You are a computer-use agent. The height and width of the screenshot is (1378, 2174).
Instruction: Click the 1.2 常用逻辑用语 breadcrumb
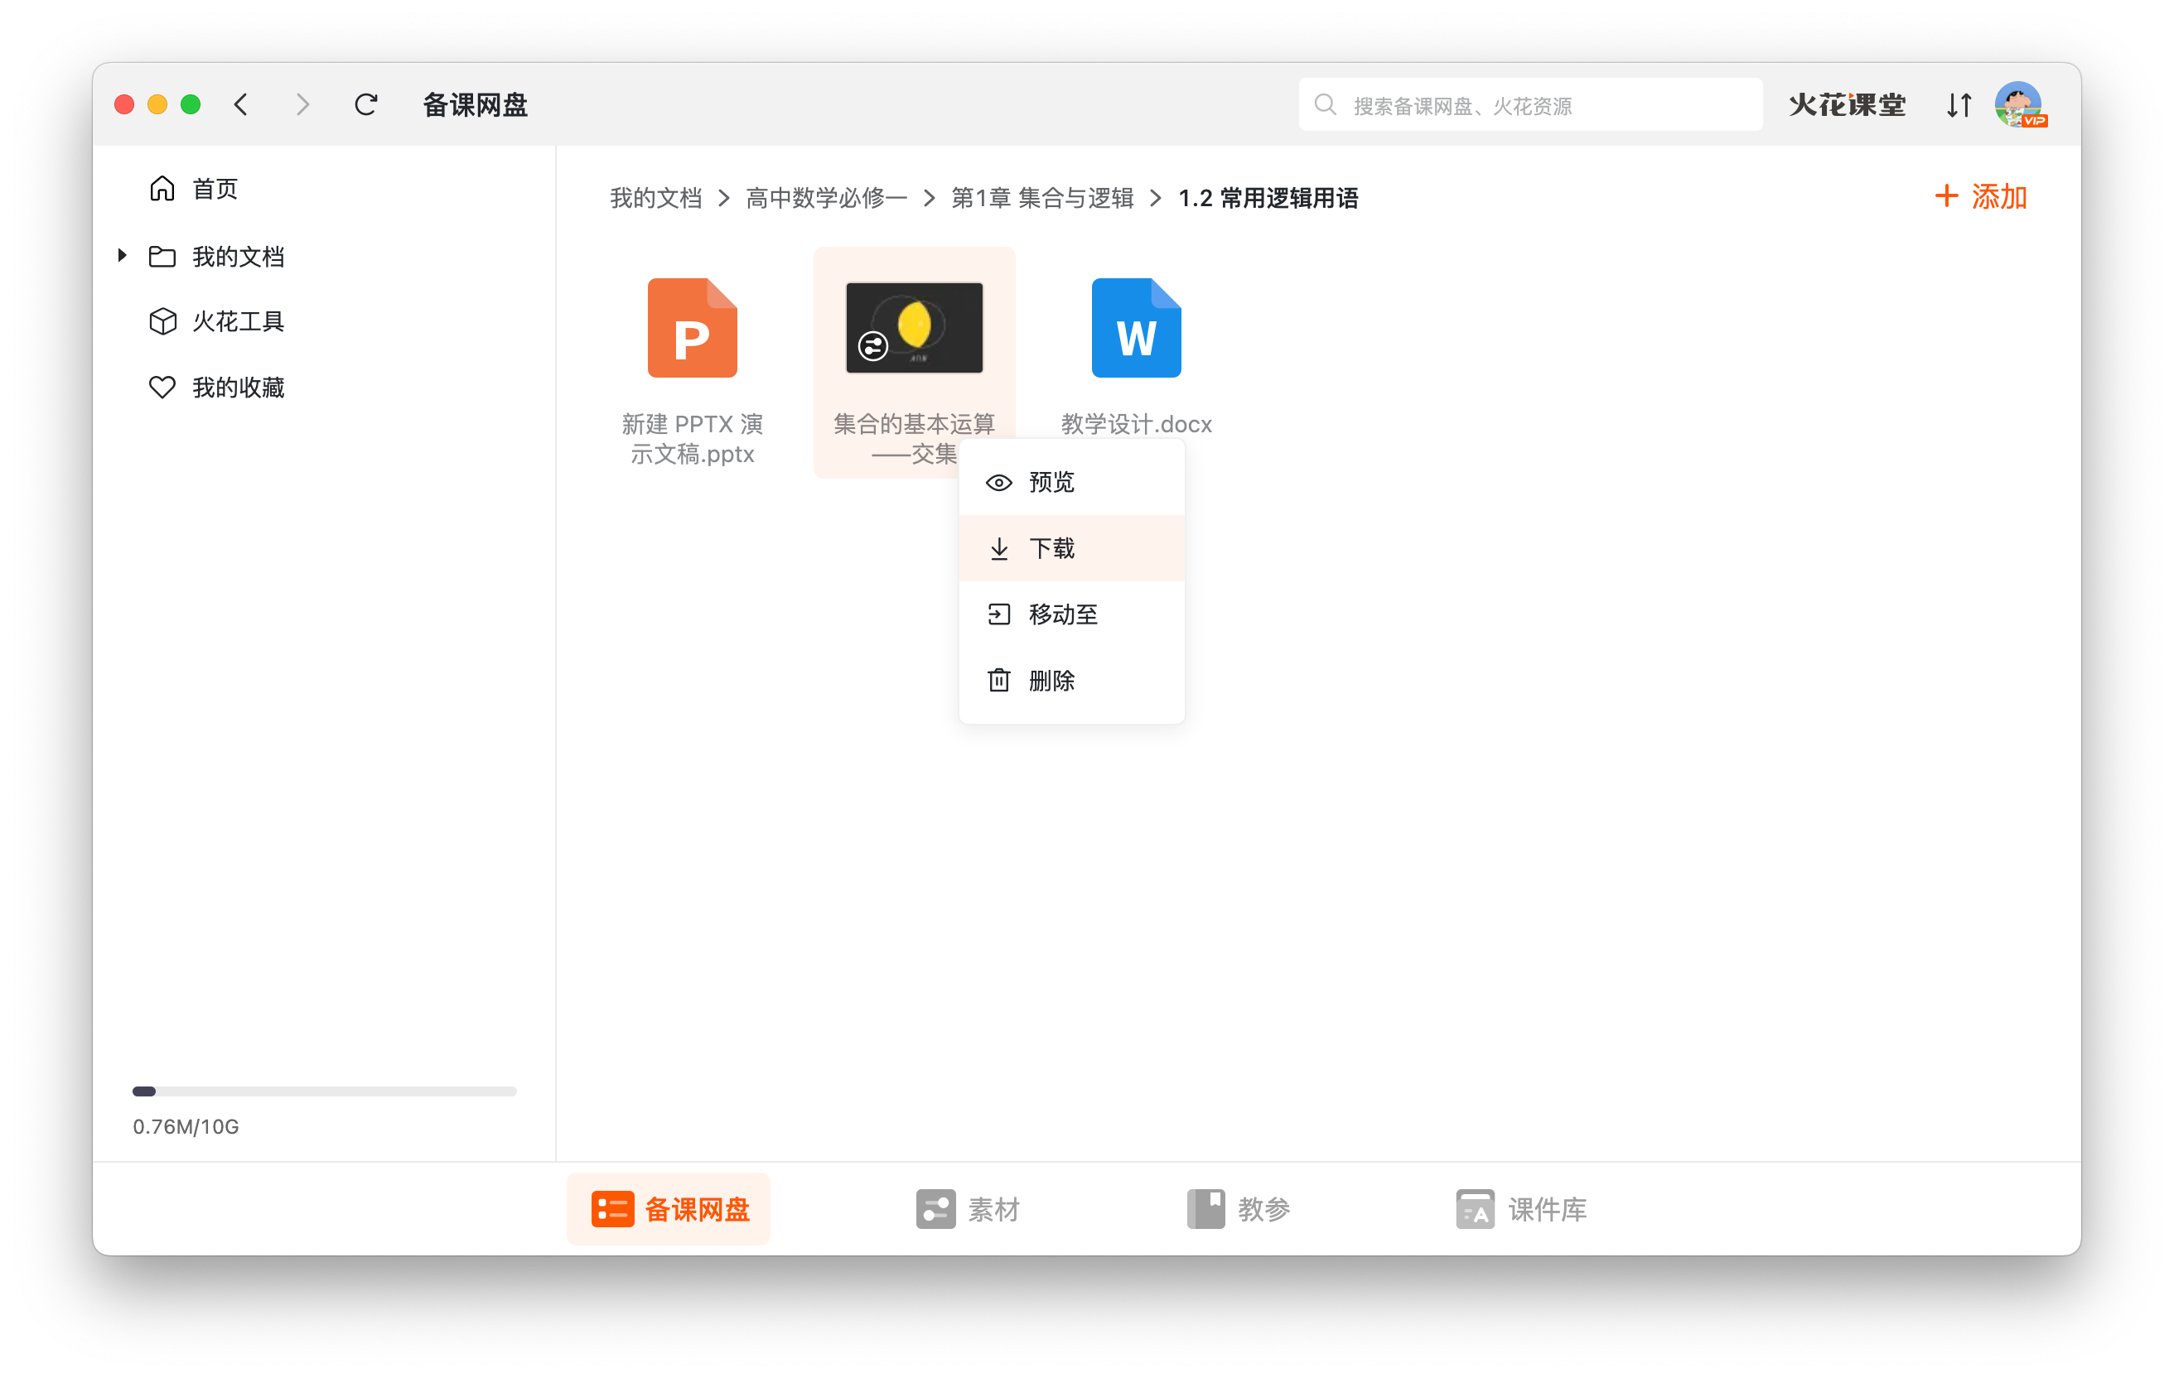click(1268, 198)
